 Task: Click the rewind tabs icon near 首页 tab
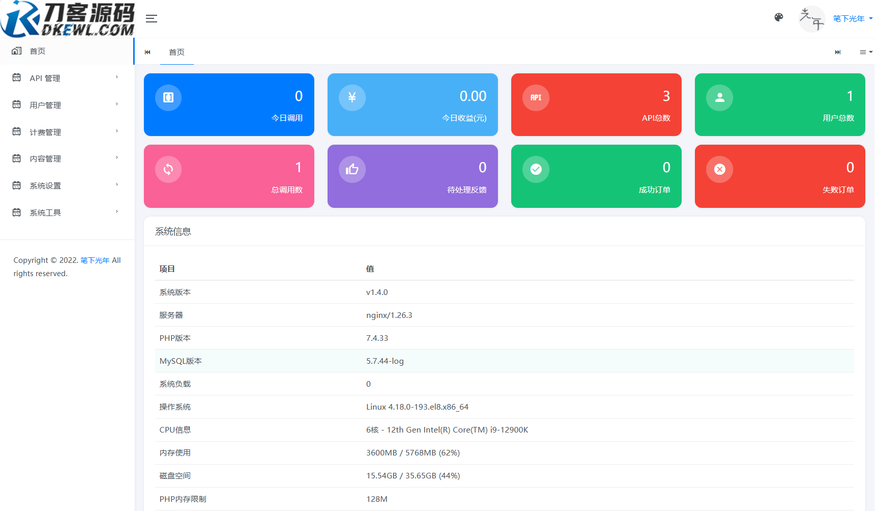(147, 51)
